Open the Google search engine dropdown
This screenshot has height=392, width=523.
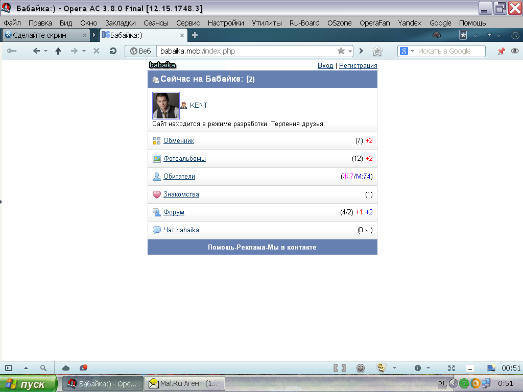(x=407, y=51)
